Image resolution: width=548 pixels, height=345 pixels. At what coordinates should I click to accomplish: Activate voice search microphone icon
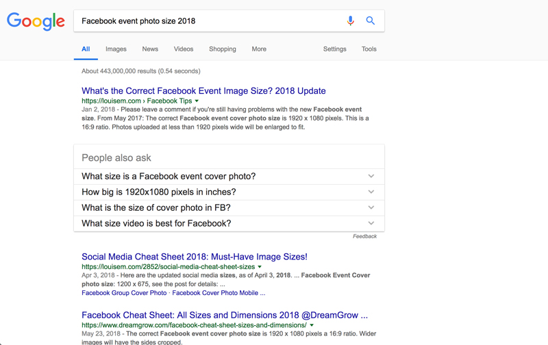click(x=350, y=21)
